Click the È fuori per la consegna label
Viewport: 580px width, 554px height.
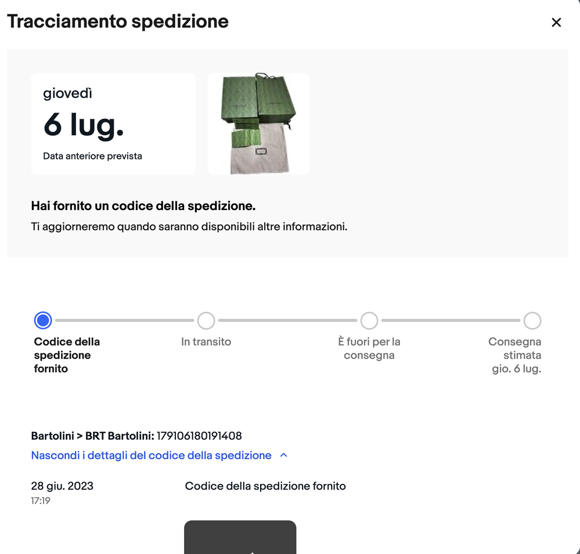(369, 349)
